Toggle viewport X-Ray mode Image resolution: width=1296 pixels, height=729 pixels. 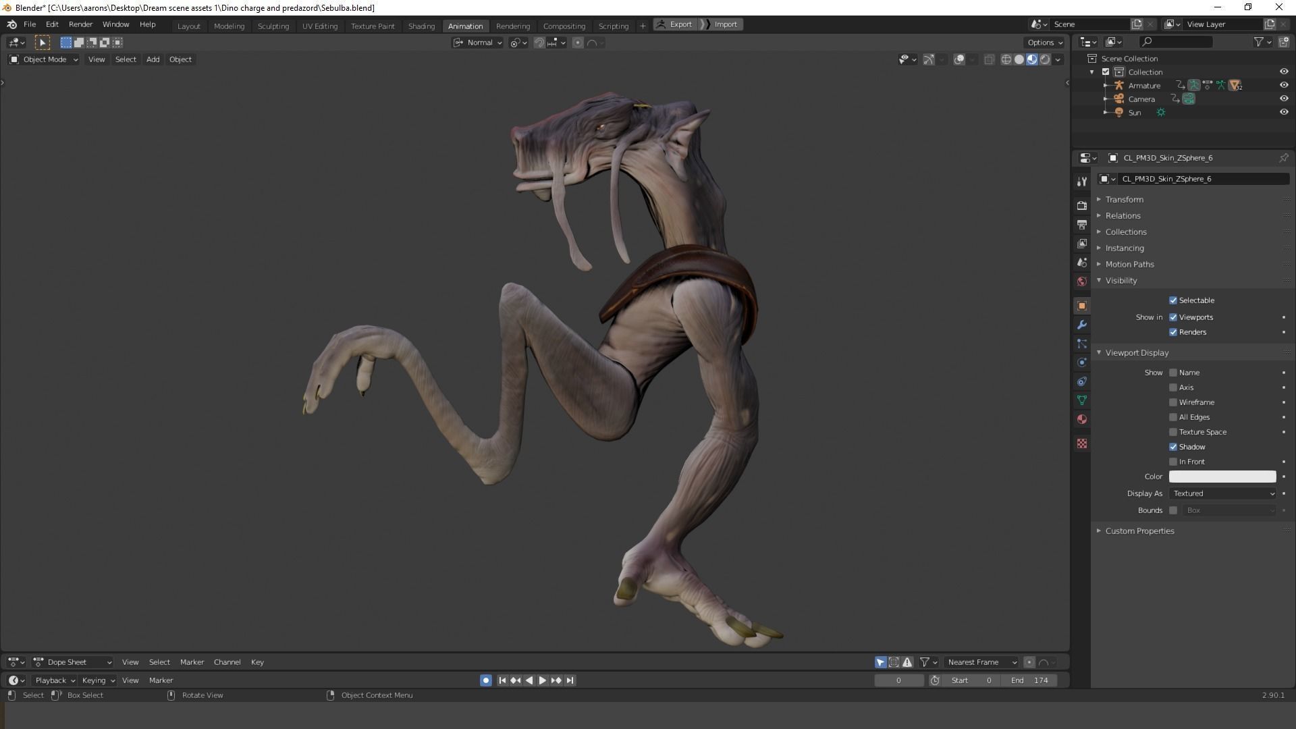point(989,59)
